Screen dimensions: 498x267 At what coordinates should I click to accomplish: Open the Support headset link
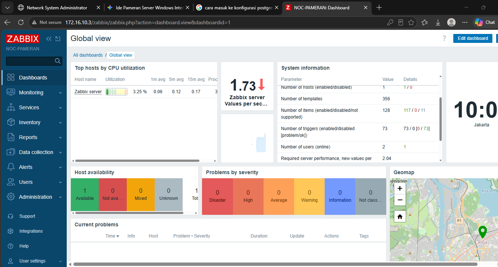[x=27, y=216]
